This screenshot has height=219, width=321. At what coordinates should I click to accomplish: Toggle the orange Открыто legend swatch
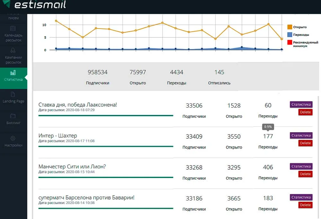pyautogui.click(x=290, y=27)
